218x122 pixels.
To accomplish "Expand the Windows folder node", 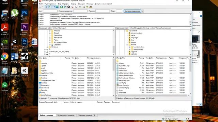I will 47,47.
